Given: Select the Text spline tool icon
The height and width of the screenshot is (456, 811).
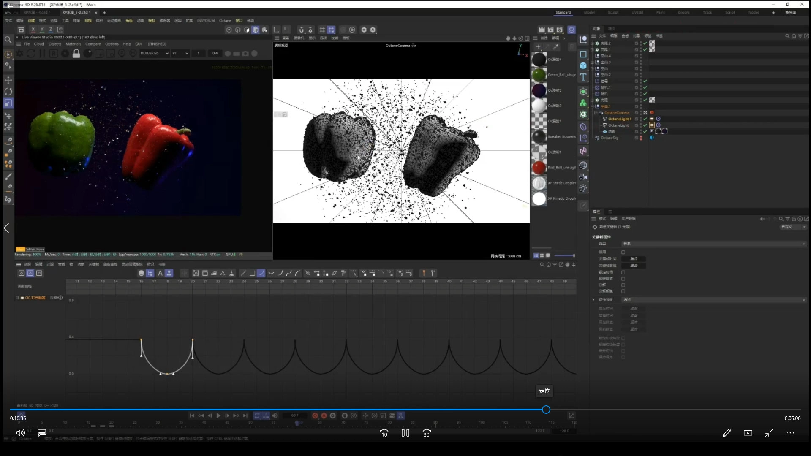Looking at the screenshot, I should [x=583, y=77].
